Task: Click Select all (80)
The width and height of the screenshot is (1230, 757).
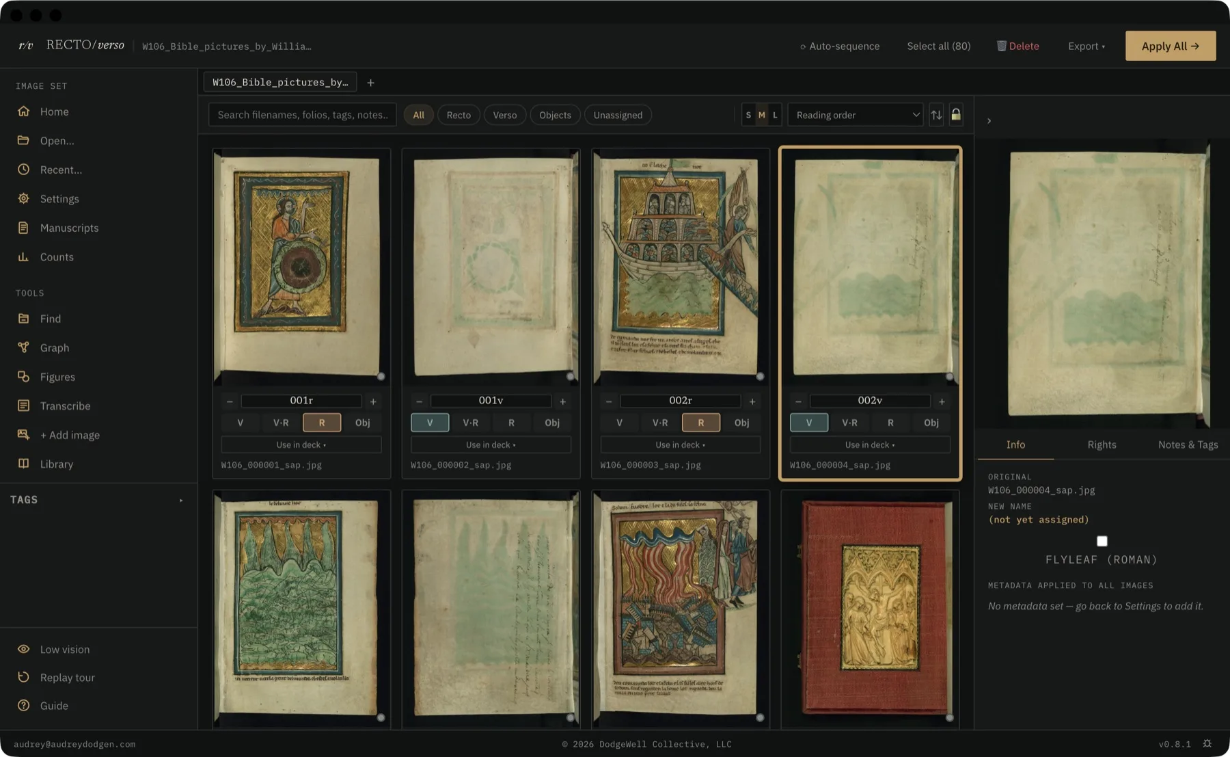Action: 938,46
